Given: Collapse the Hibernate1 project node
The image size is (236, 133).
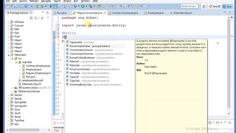Looking at the screenshot, I should 8,55.
